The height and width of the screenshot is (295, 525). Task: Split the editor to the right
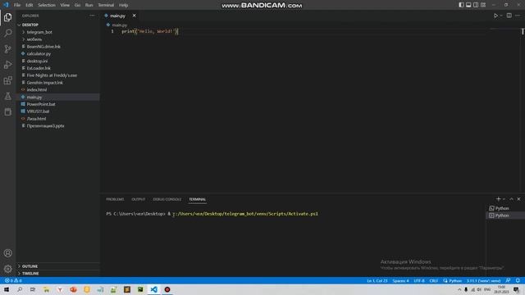[x=509, y=16]
